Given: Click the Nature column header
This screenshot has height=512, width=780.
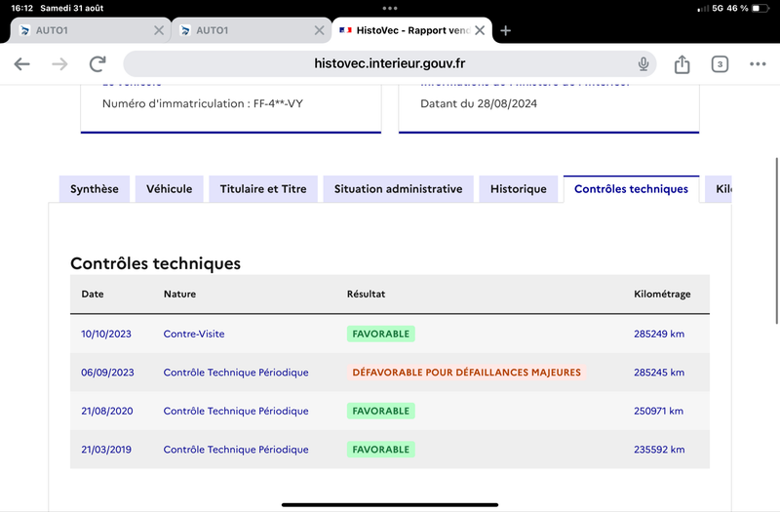Looking at the screenshot, I should point(179,295).
